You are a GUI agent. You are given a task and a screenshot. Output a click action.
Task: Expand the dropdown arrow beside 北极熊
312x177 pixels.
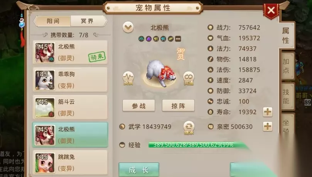pyautogui.click(x=128, y=27)
